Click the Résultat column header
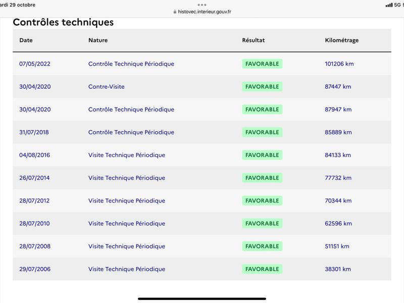This screenshot has width=404, height=303. (254, 40)
